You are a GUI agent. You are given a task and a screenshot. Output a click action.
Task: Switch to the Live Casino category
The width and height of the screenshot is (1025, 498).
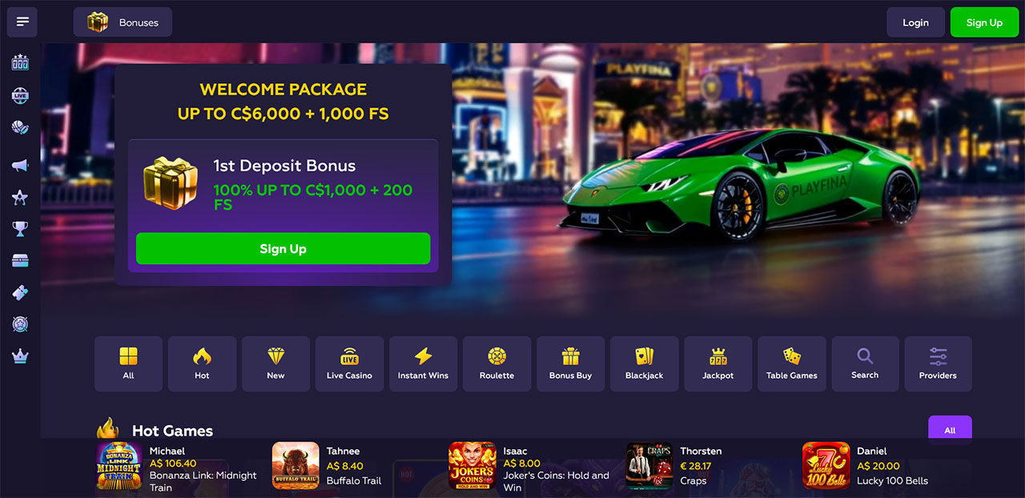tap(349, 363)
